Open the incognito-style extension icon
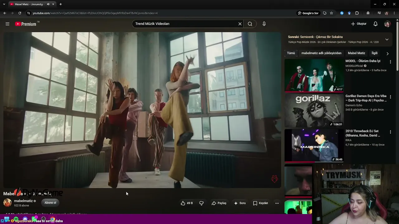 pyautogui.click(x=368, y=13)
